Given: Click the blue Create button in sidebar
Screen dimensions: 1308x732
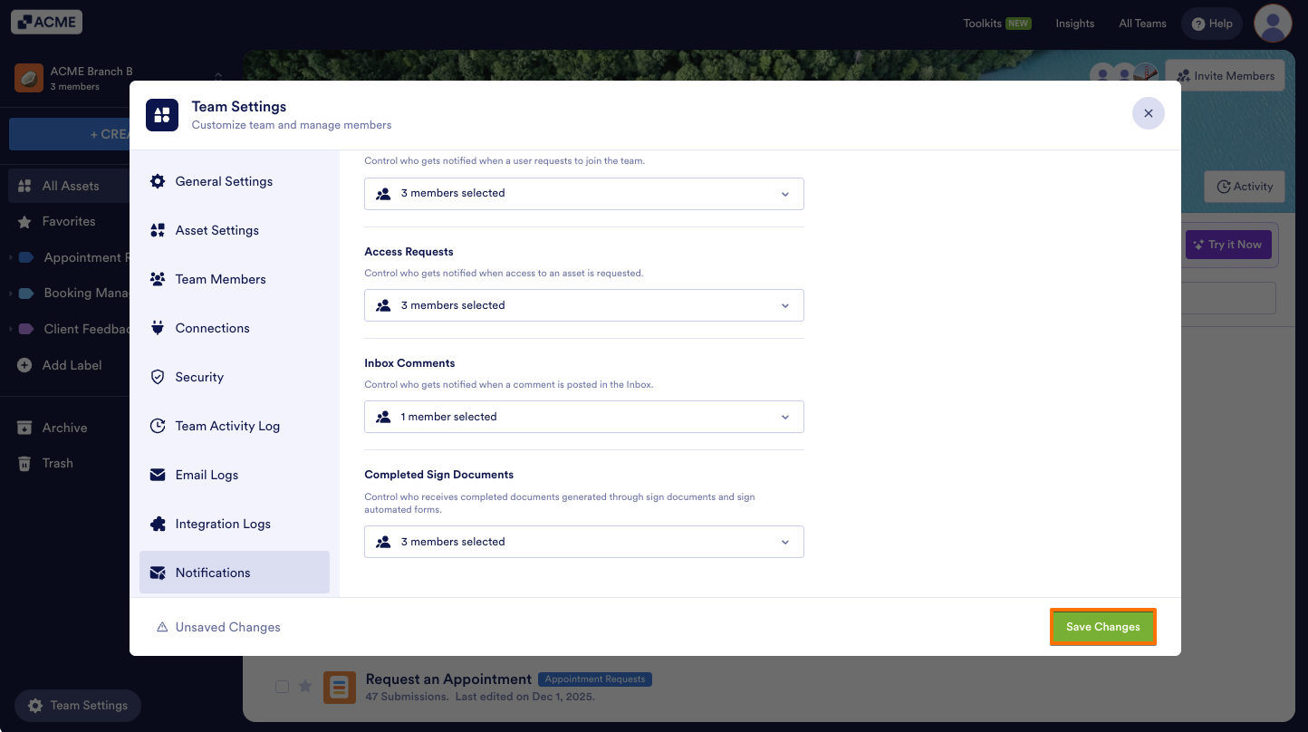Looking at the screenshot, I should point(69,134).
